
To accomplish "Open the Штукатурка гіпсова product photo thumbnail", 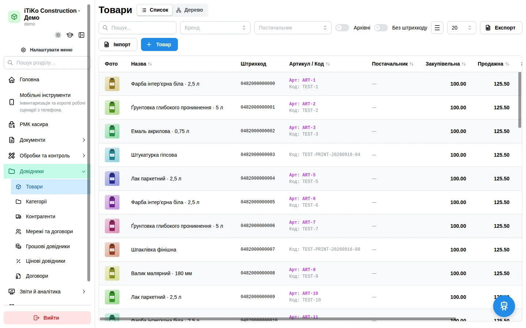I will pyautogui.click(x=112, y=155).
